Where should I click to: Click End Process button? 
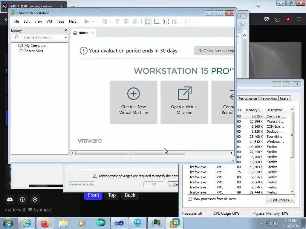(x=280, y=200)
